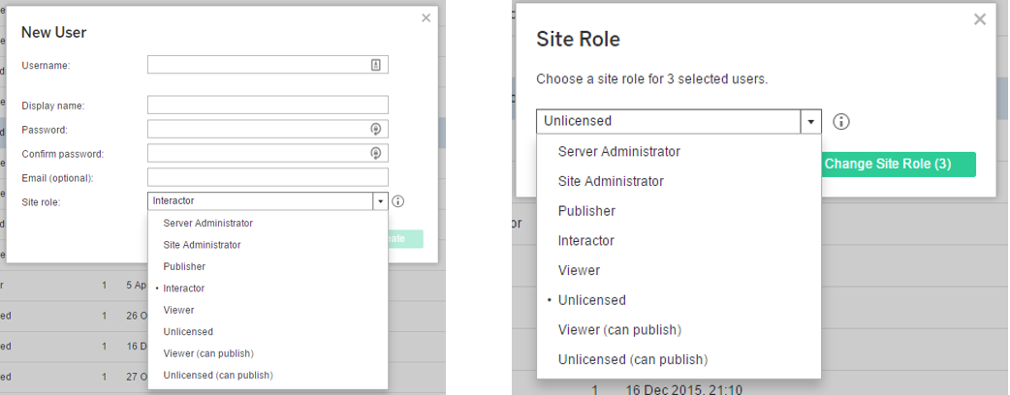
Task: Click the info icon next to Unlicensed dropdown
Action: (841, 122)
